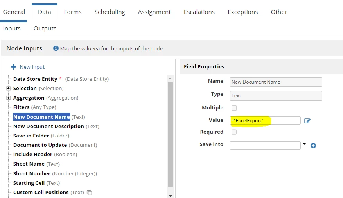Image resolution: width=343 pixels, height=198 pixels.
Task: Click the New Input link
Action: pyautogui.click(x=32, y=67)
